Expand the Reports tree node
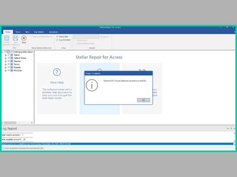Image resolution: width=237 pixels, height=177 pixels. click(6, 67)
